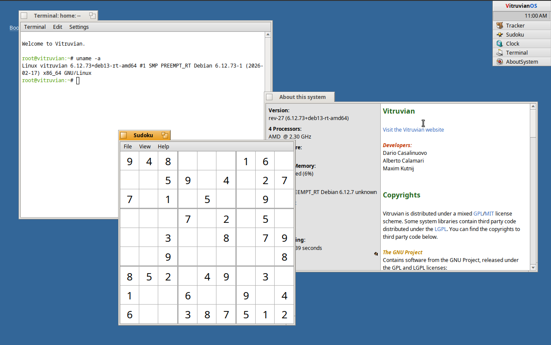Expand the Settings menu in Terminal

(79, 27)
